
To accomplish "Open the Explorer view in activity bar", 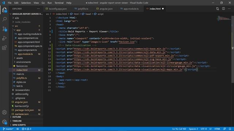I will (4, 10).
